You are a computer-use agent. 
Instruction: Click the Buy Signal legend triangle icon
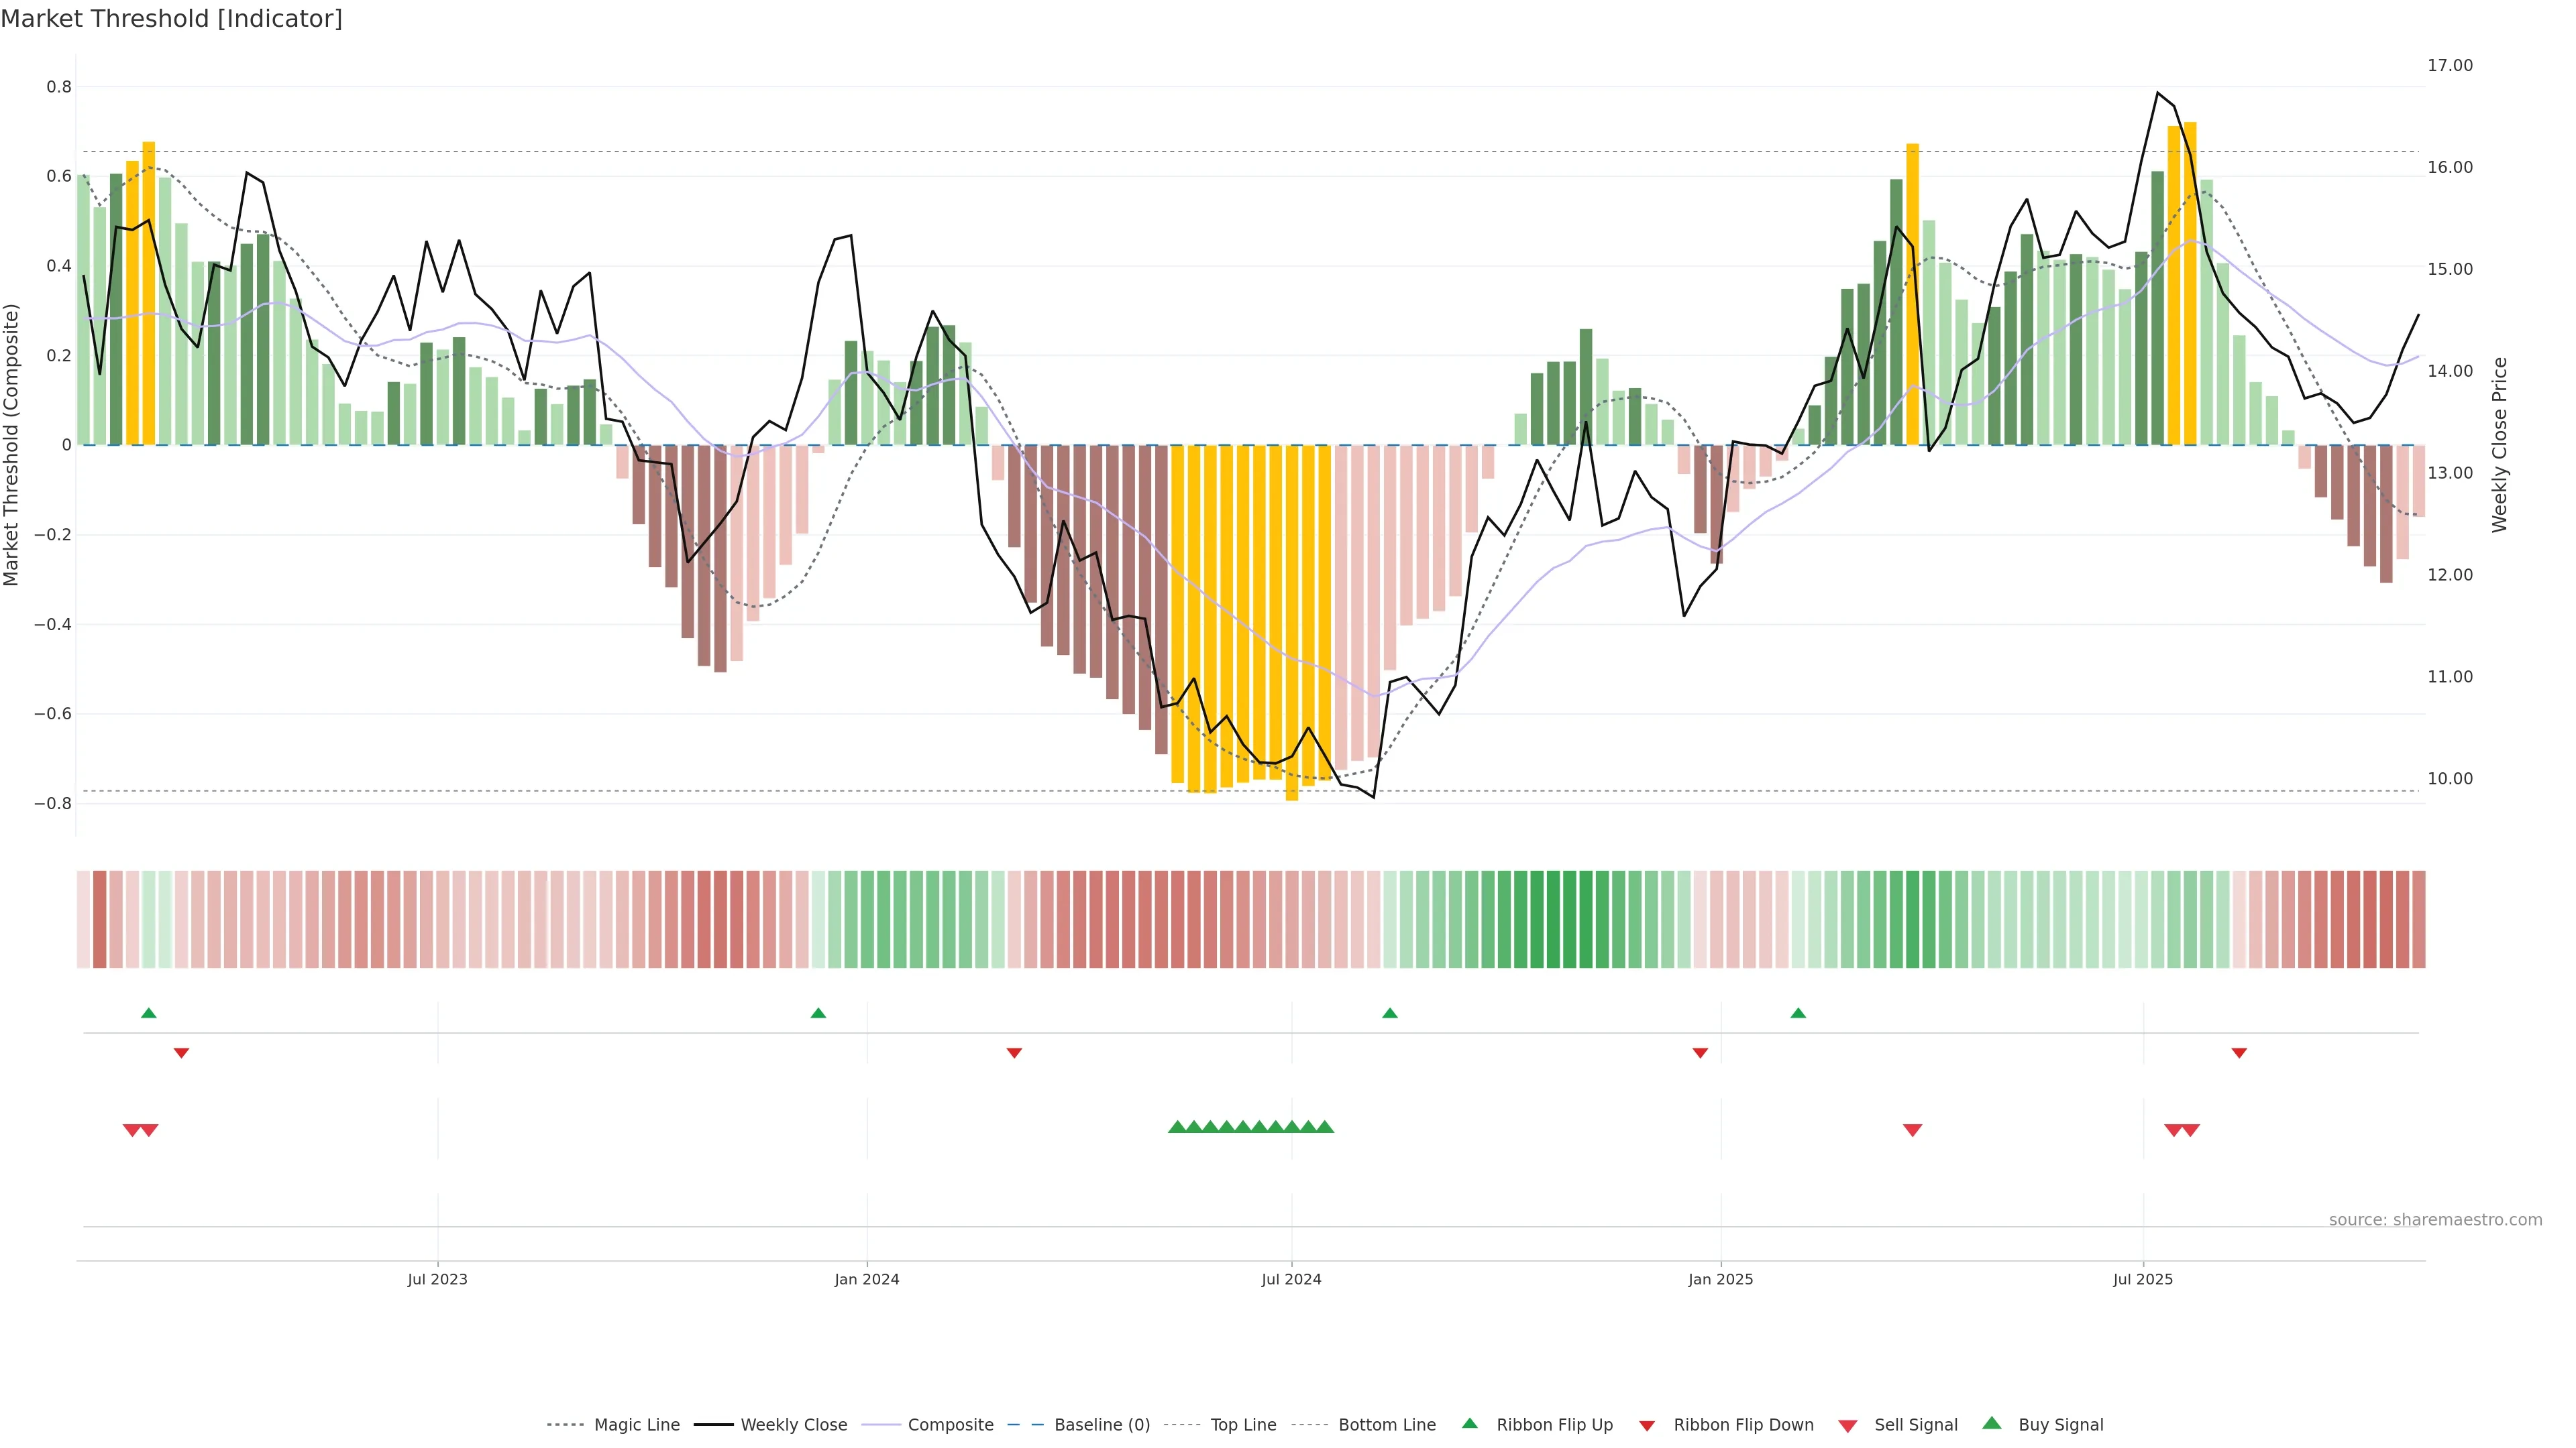pos(1991,1423)
